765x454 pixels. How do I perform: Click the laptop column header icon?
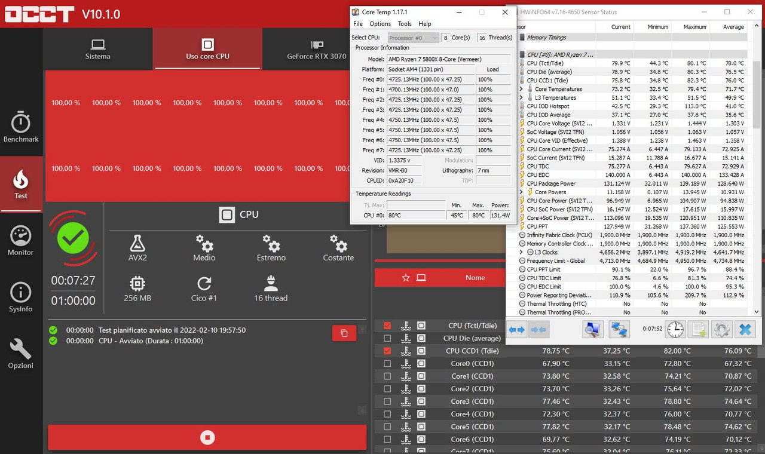pyautogui.click(x=421, y=278)
